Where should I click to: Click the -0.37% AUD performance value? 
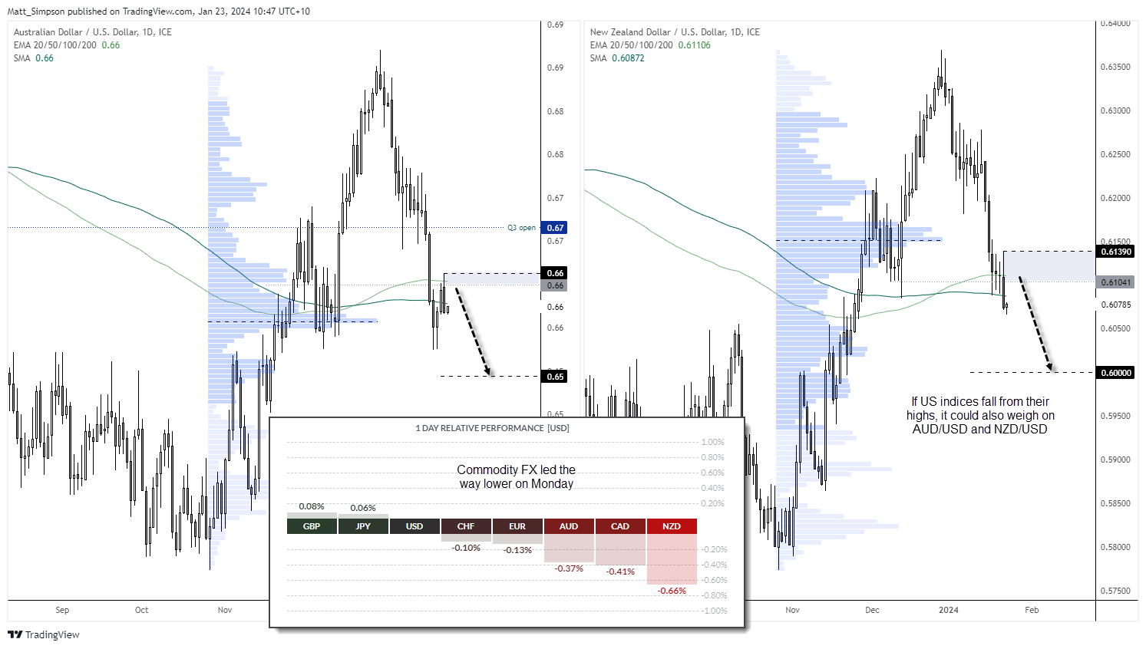569,568
